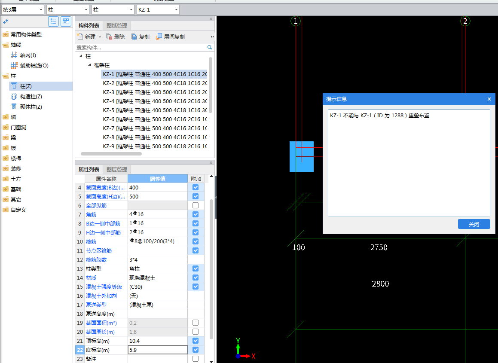
Task: Switch to the 属性列表 tab
Action: (x=89, y=170)
